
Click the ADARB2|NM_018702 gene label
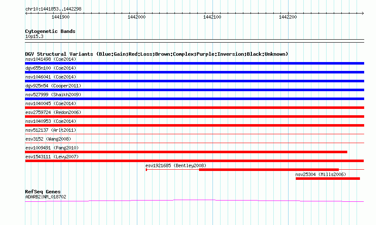(x=46, y=197)
